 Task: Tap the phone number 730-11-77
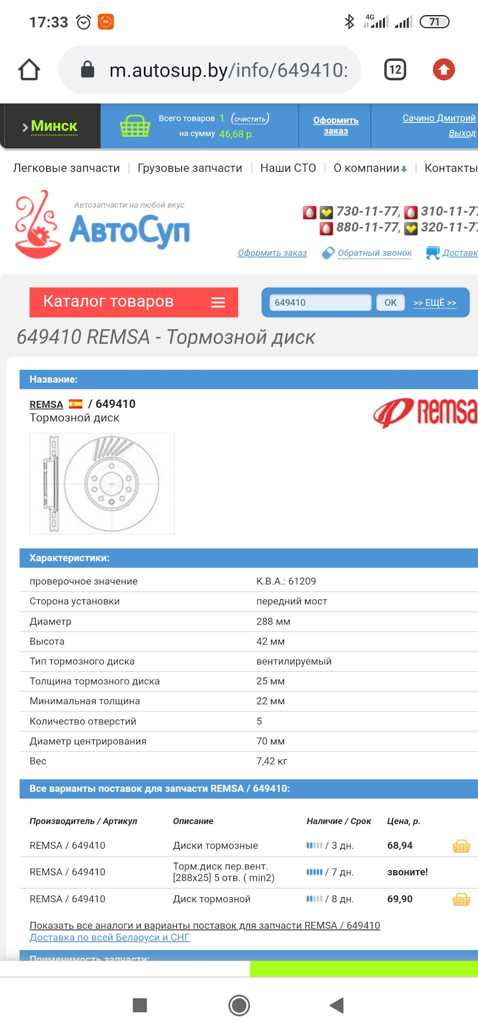point(368,211)
